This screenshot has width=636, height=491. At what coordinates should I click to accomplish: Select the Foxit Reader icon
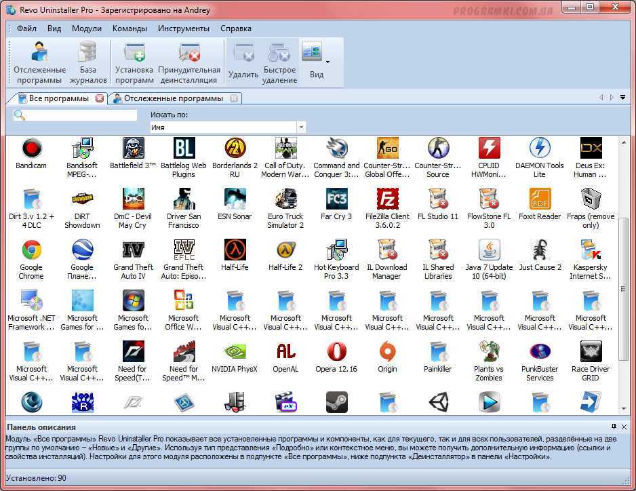540,199
